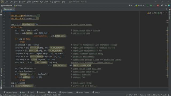The height and width of the screenshot is (96, 171).
Task: Toggle tool window bars icon bottom-left corner
Action: (1, 95)
